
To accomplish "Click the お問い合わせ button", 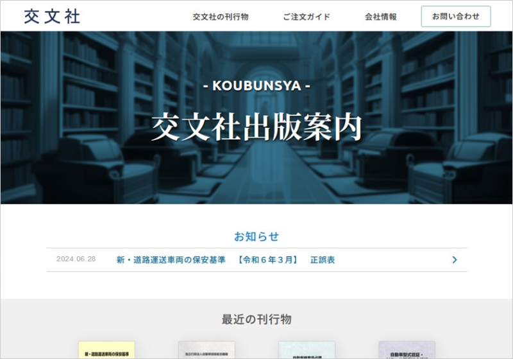I will (456, 17).
